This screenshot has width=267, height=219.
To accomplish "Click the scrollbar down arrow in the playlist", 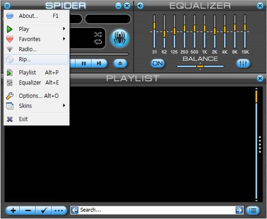I will pos(256,201).
